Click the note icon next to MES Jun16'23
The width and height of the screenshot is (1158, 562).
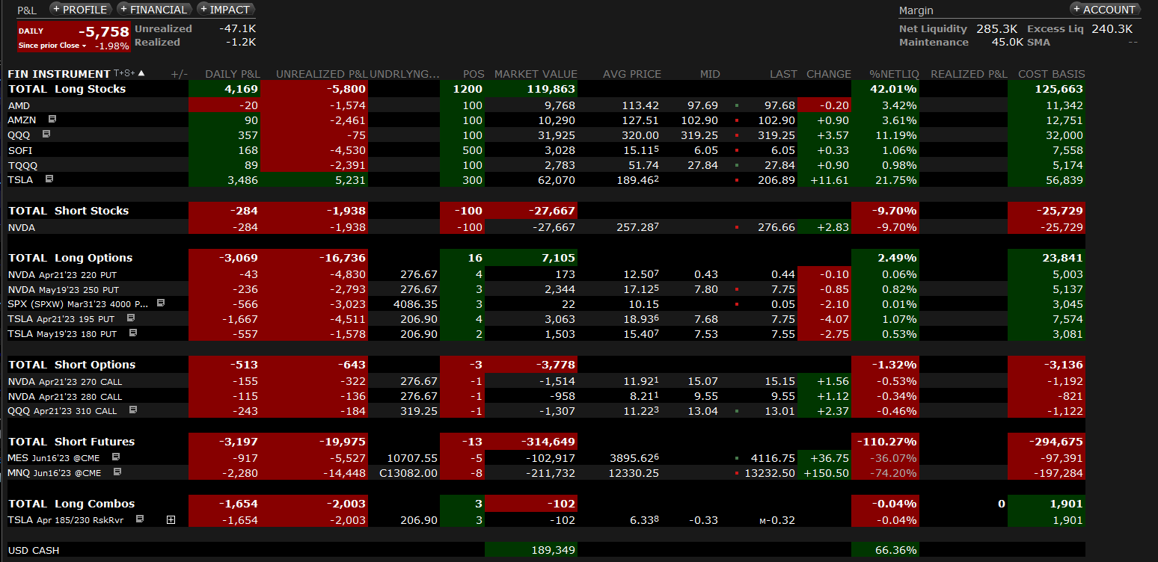coord(116,457)
